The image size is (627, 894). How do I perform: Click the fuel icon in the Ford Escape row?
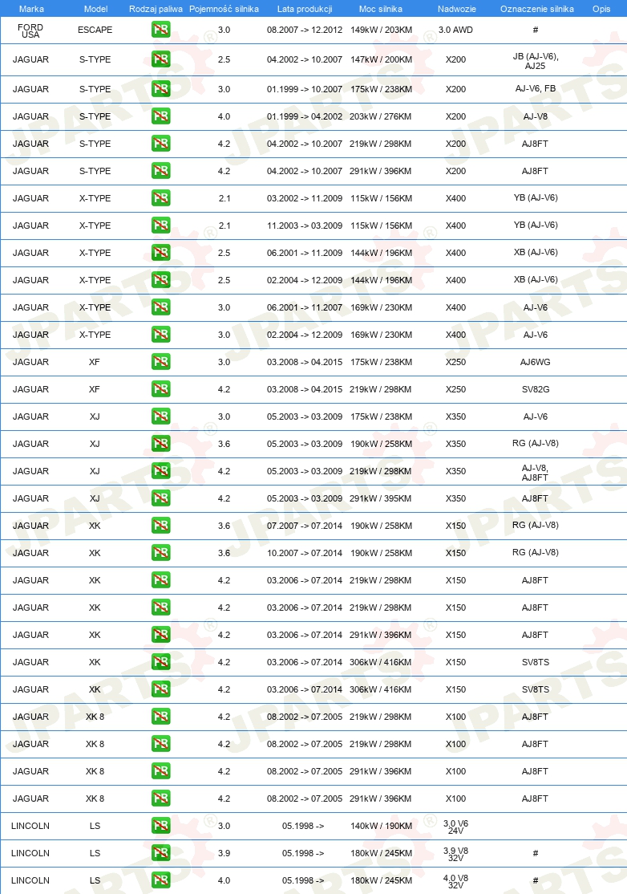click(161, 30)
